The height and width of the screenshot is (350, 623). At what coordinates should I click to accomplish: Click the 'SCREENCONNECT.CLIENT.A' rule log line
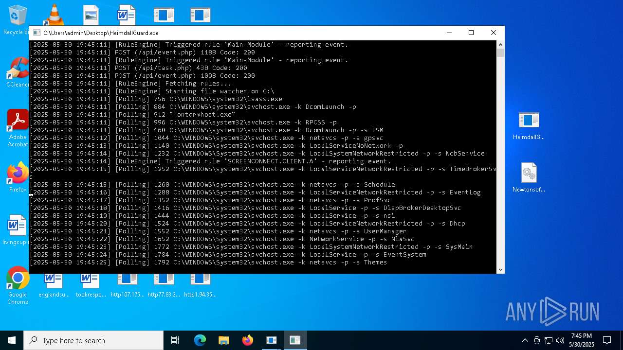[x=210, y=161]
